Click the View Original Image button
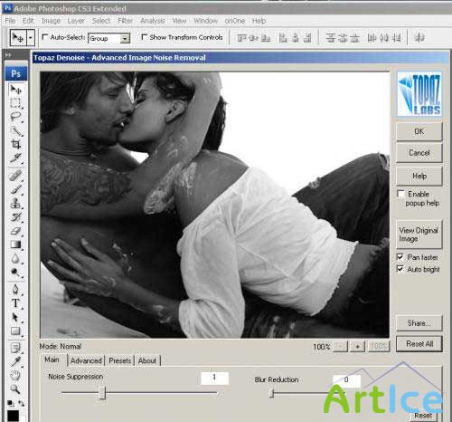 [419, 235]
